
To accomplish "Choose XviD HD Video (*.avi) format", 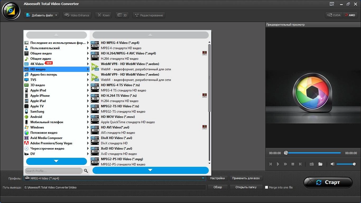I will point(149,151).
